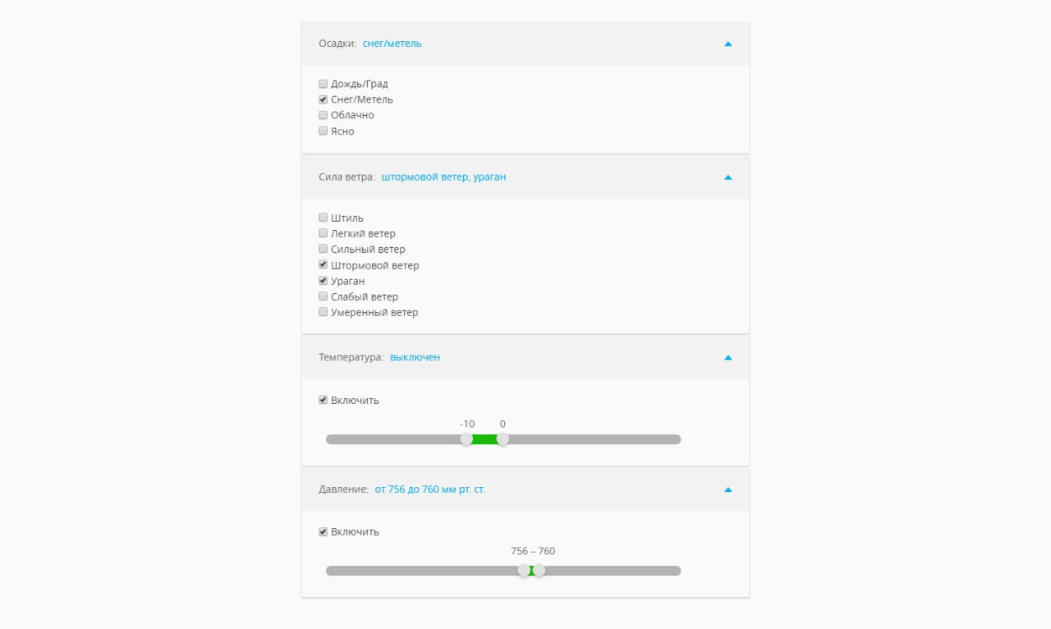Viewport: 1051px width, 629px height.
Task: Collapse the Сила ветра section arrow
Action: pyautogui.click(x=727, y=177)
